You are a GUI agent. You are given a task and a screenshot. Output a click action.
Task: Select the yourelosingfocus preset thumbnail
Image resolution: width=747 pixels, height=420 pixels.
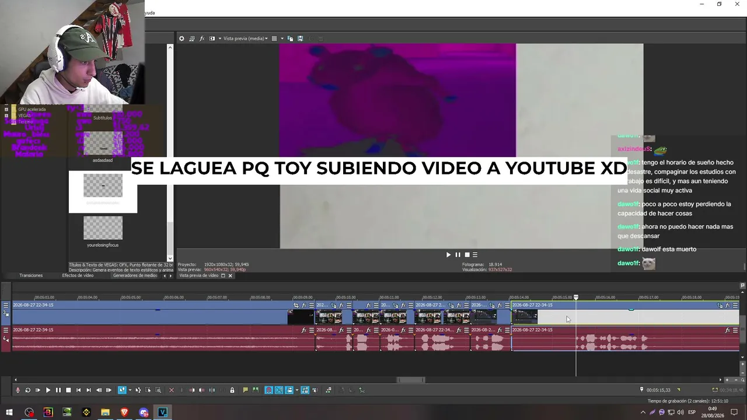[x=103, y=228]
